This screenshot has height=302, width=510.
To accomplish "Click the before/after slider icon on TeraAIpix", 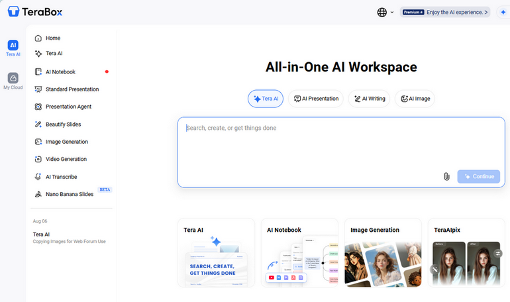I will point(498,253).
